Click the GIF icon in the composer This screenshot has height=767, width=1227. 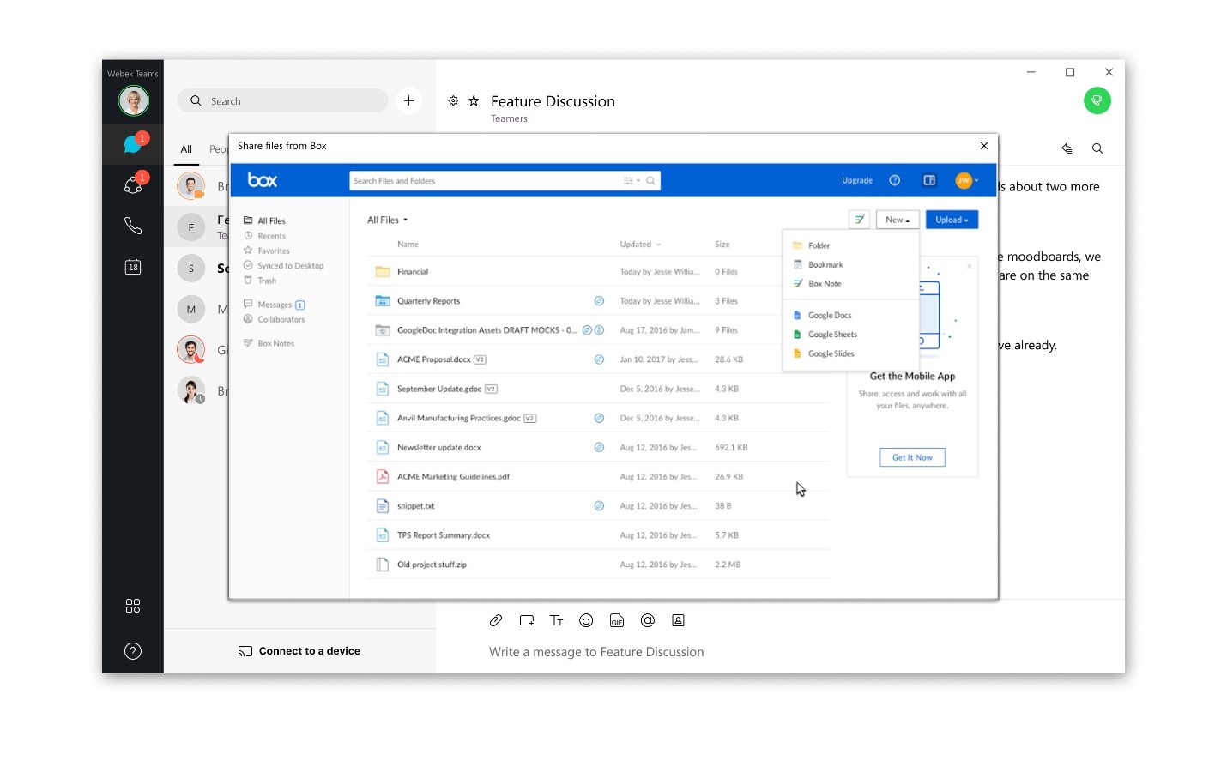(x=616, y=620)
